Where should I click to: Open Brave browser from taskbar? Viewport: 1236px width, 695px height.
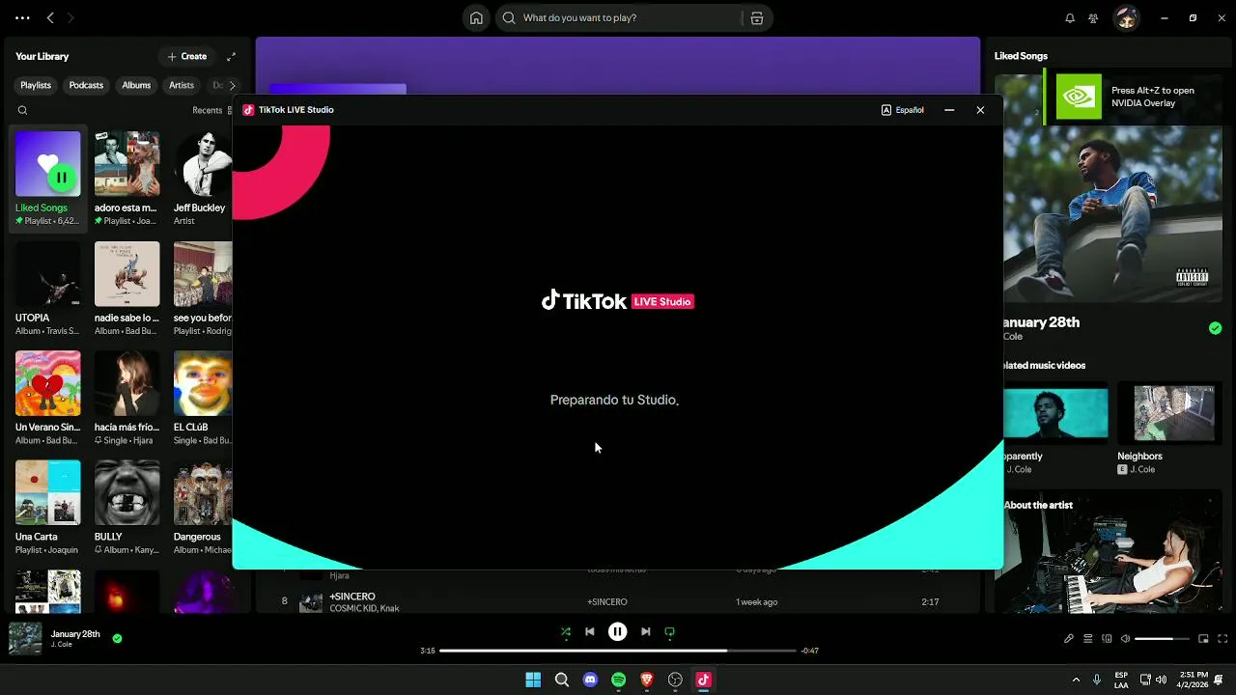647,680
